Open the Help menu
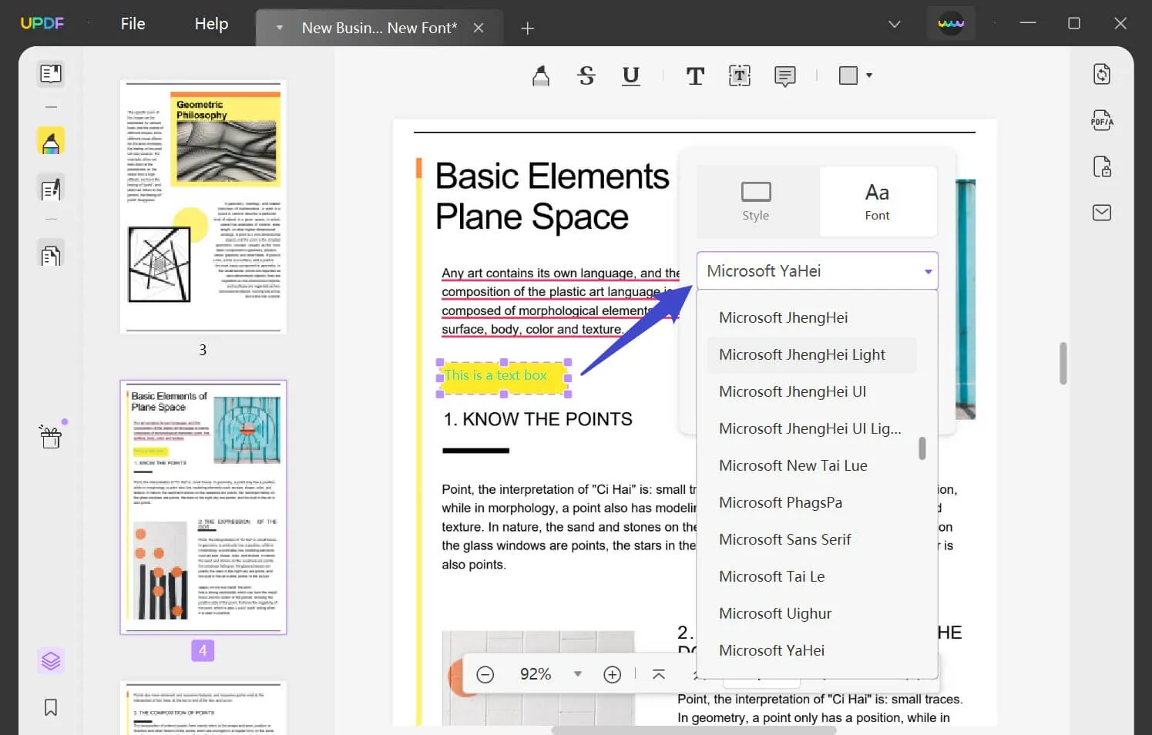 [x=211, y=24]
